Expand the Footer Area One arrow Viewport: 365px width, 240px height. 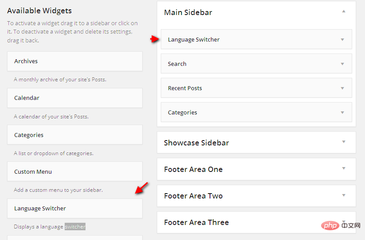tap(344, 168)
